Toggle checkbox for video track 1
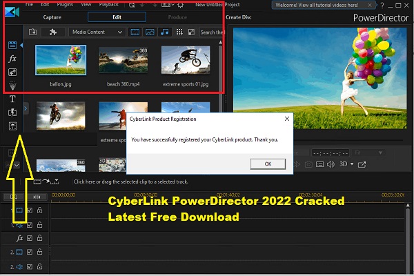The height and width of the screenshot is (276, 414). [x=30, y=210]
